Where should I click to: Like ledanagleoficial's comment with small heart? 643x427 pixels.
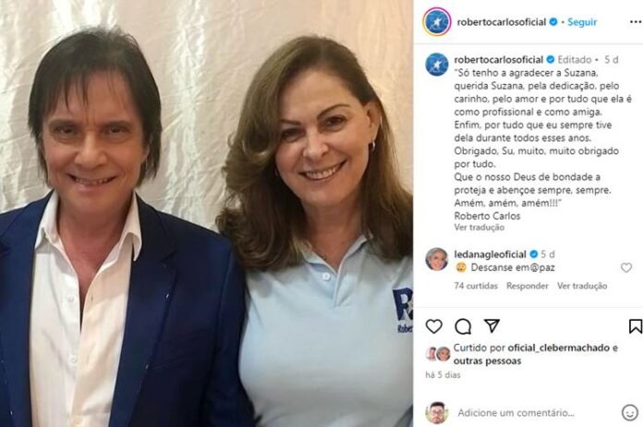[x=626, y=268]
